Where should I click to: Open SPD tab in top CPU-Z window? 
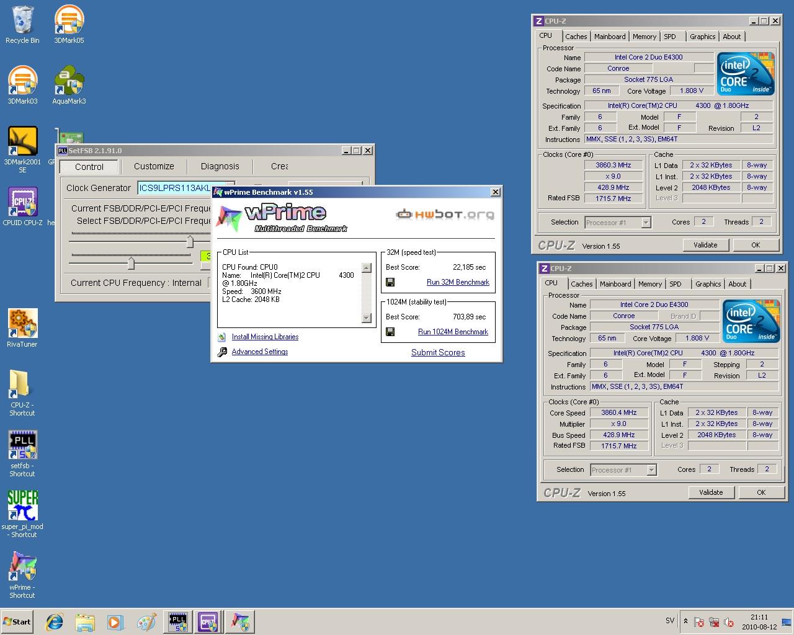click(x=670, y=37)
